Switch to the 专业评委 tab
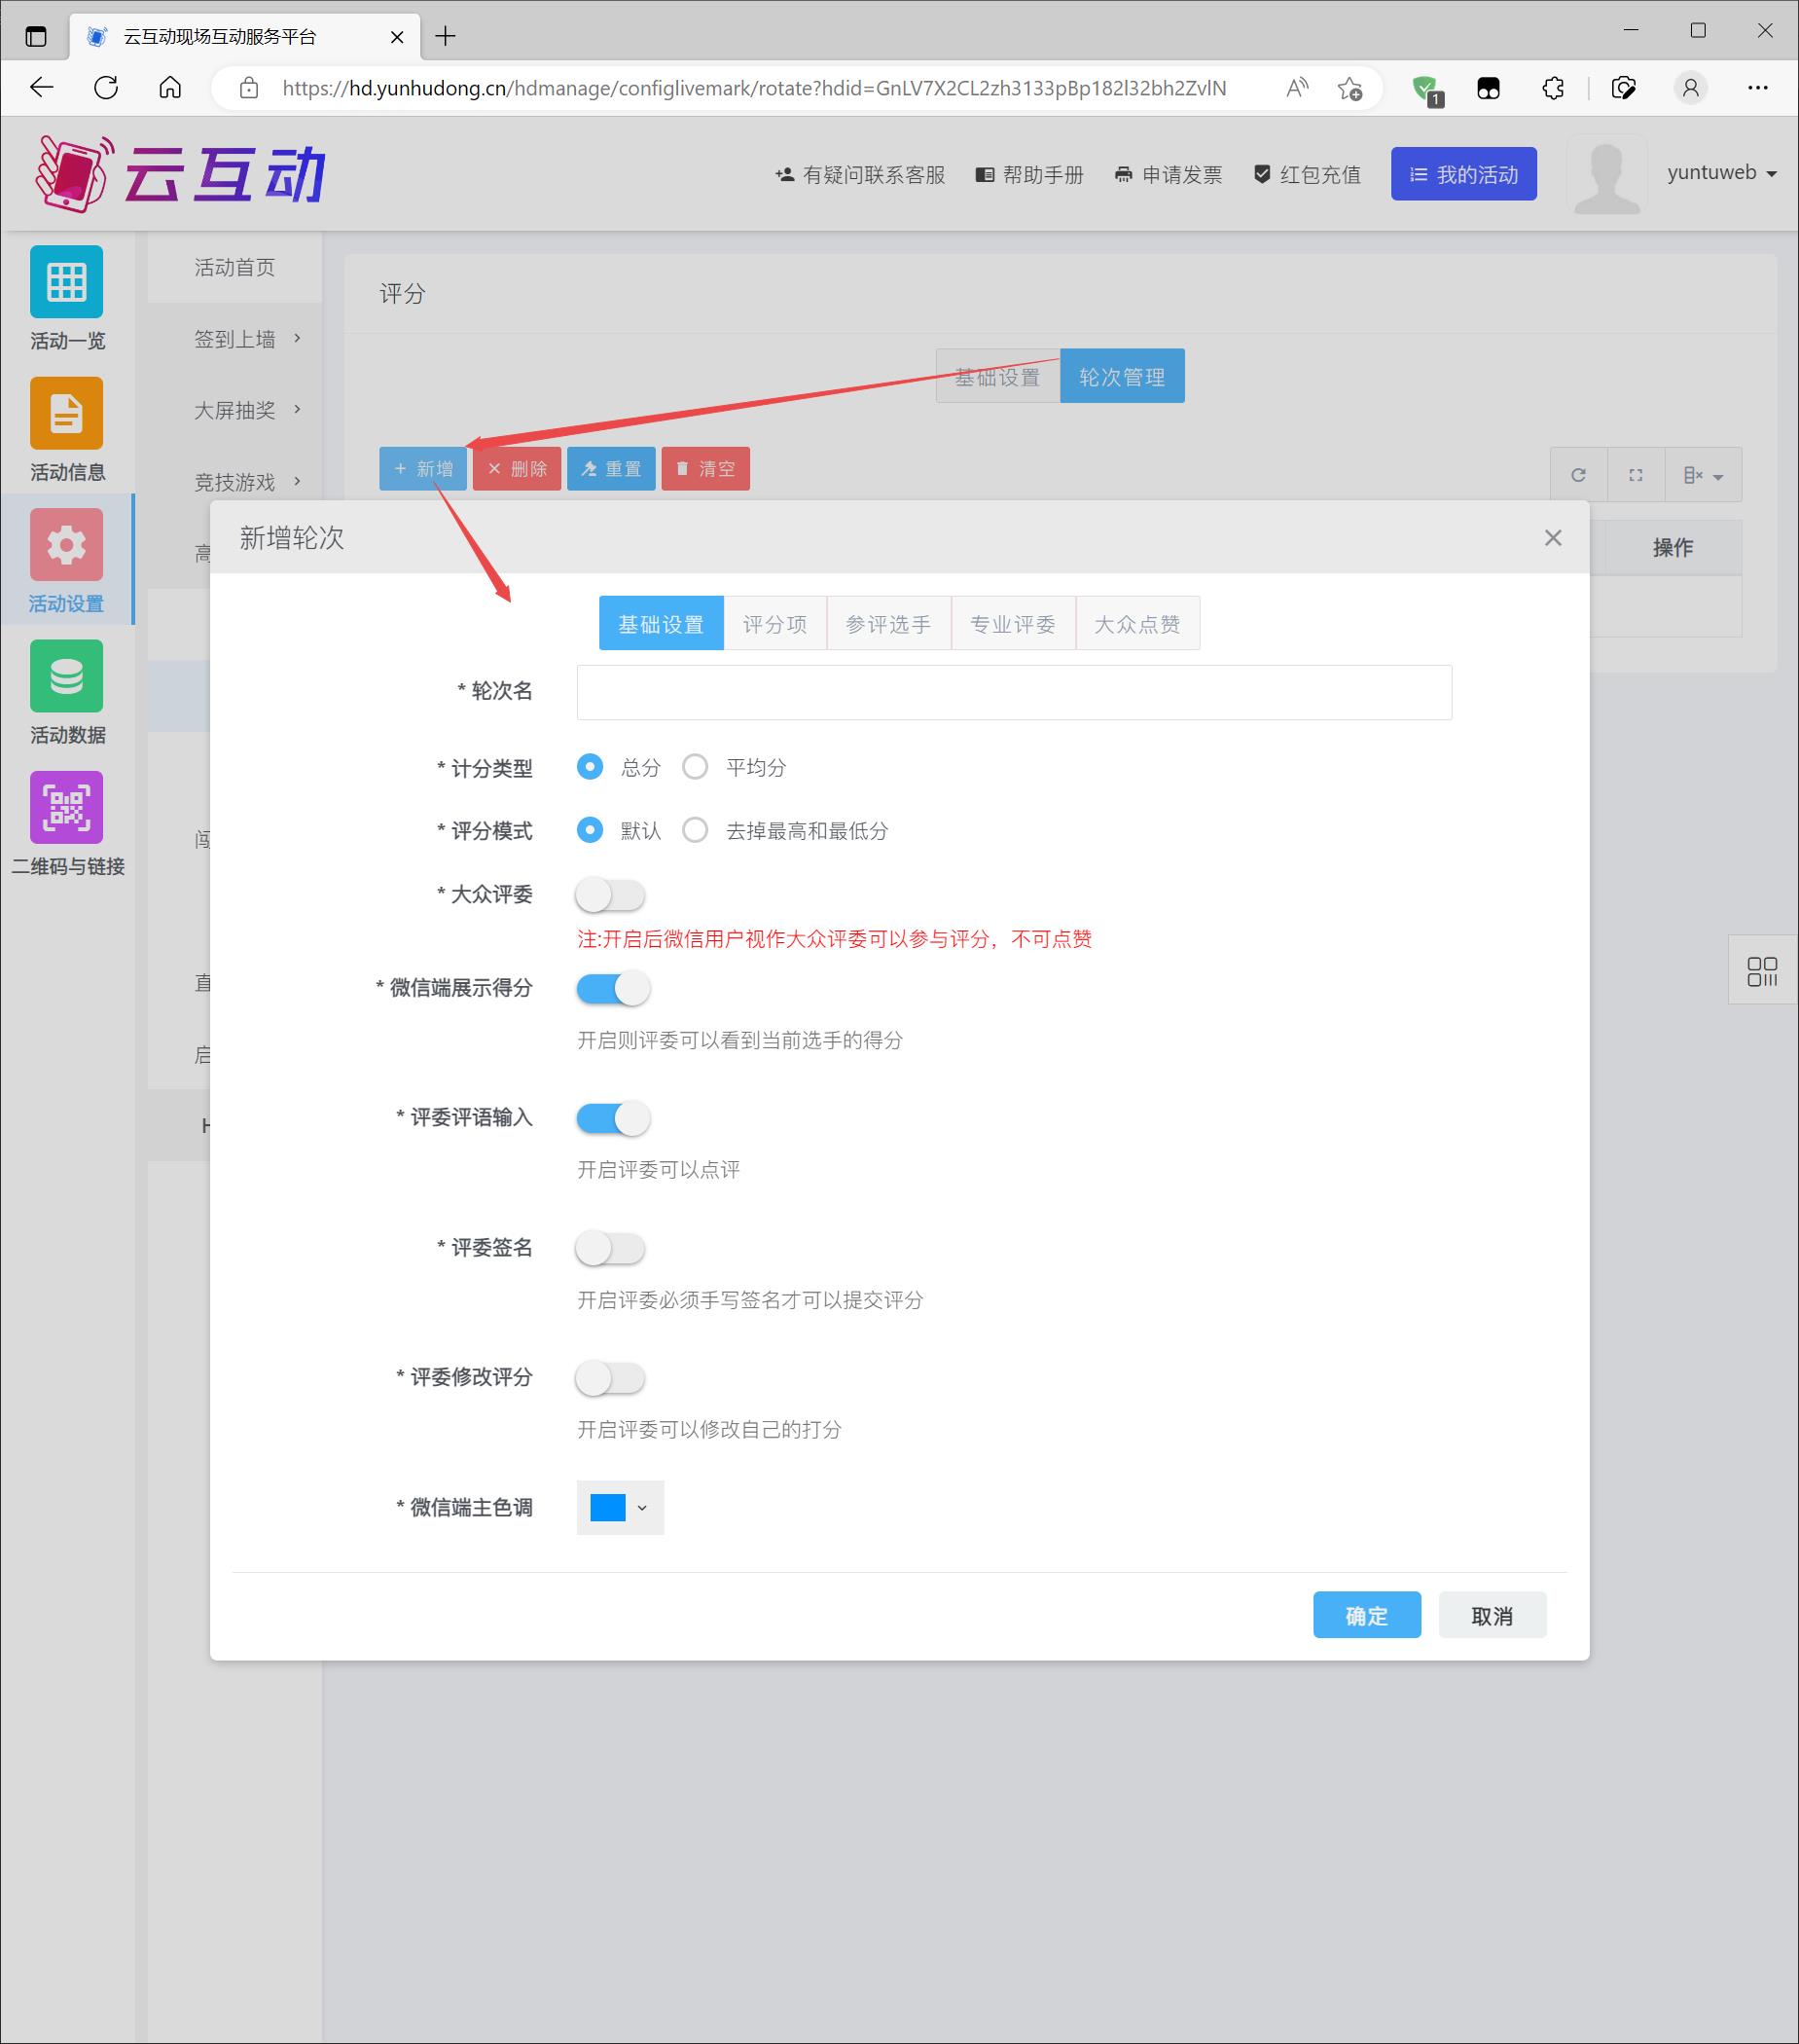This screenshot has height=2044, width=1799. tap(1013, 624)
